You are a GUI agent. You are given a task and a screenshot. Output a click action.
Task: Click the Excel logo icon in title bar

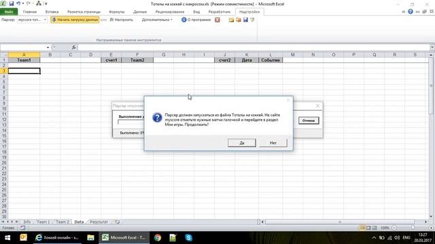pos(3,3)
